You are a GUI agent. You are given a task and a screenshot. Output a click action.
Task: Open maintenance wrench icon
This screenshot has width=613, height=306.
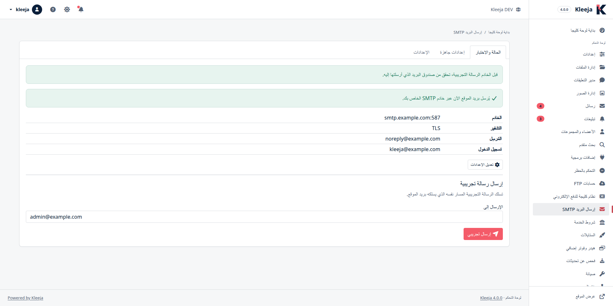pos(602,274)
